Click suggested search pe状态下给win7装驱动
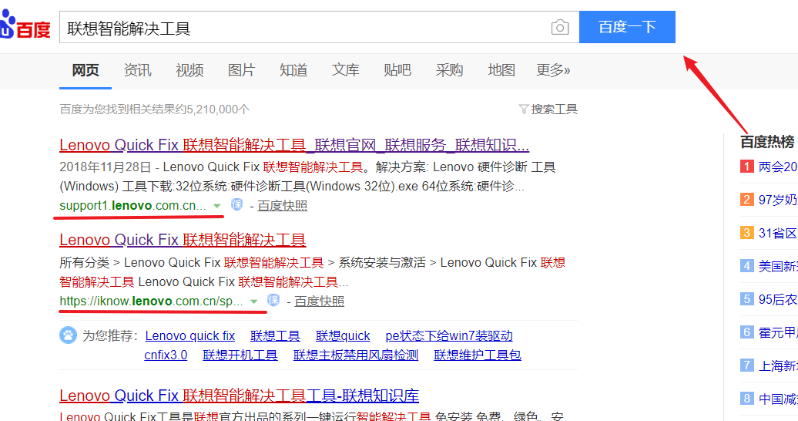This screenshot has width=798, height=421. (449, 336)
